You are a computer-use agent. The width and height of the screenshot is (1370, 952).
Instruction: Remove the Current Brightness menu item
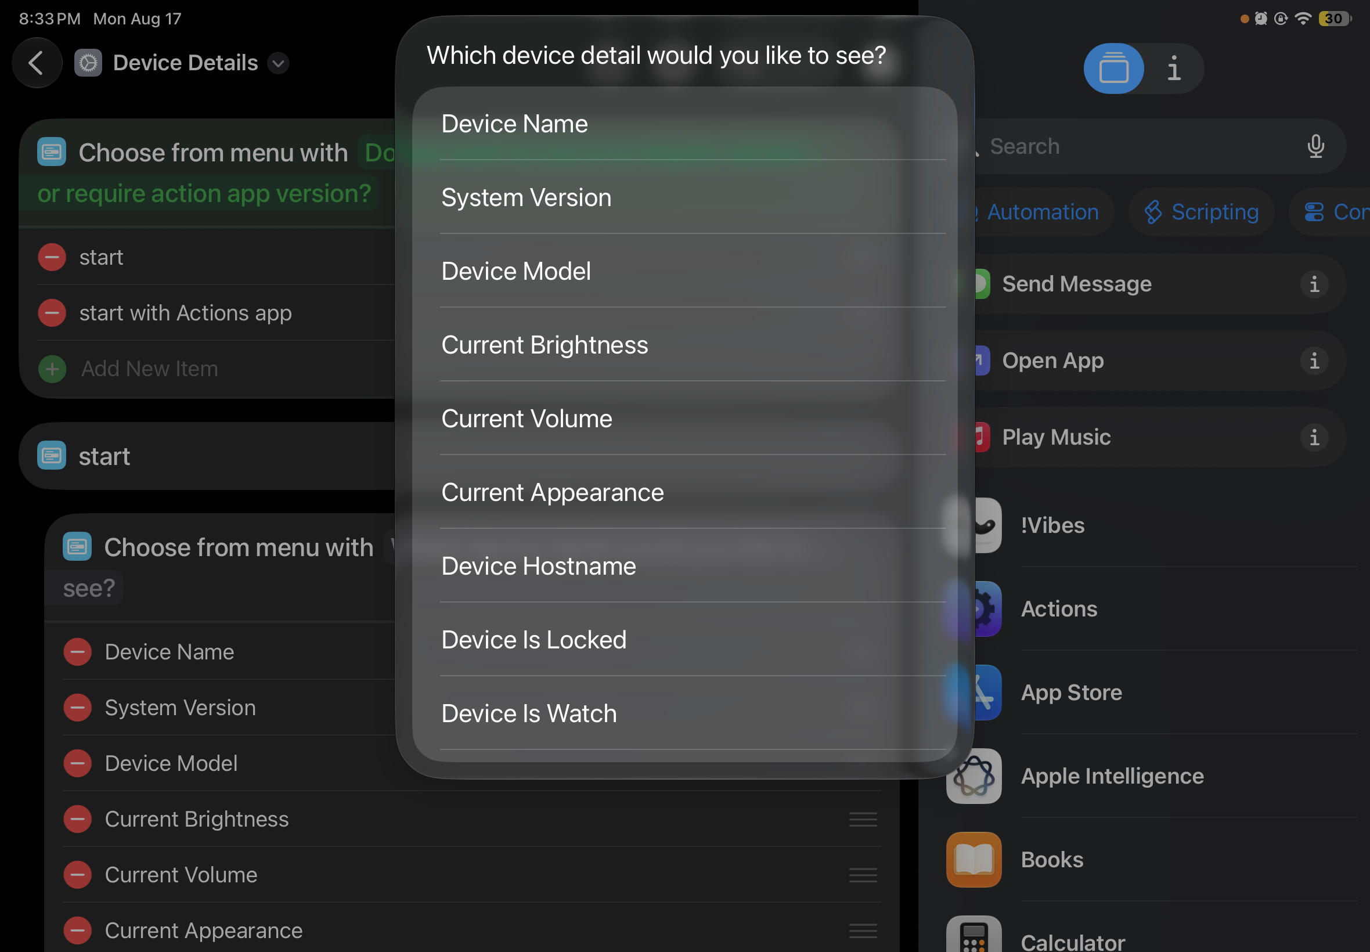[x=78, y=819]
